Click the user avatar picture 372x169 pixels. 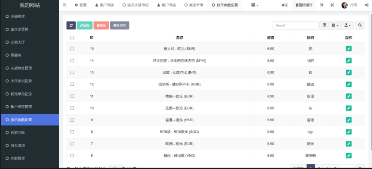pyautogui.click(x=345, y=5)
